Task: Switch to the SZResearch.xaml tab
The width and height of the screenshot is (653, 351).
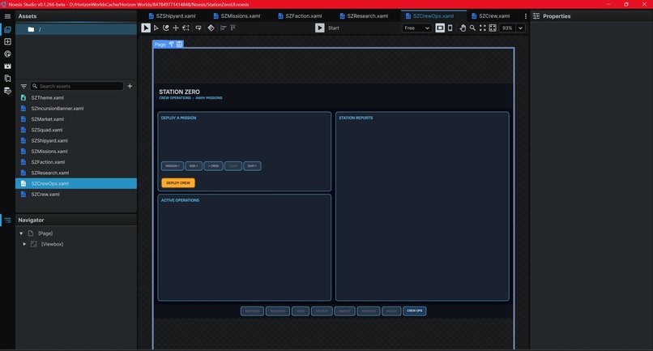Action: 364,16
